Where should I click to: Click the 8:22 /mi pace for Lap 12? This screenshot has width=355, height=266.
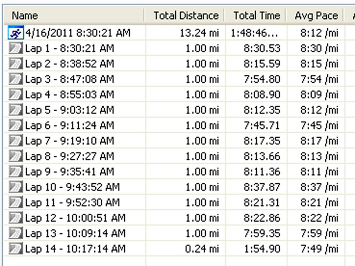[x=319, y=218]
